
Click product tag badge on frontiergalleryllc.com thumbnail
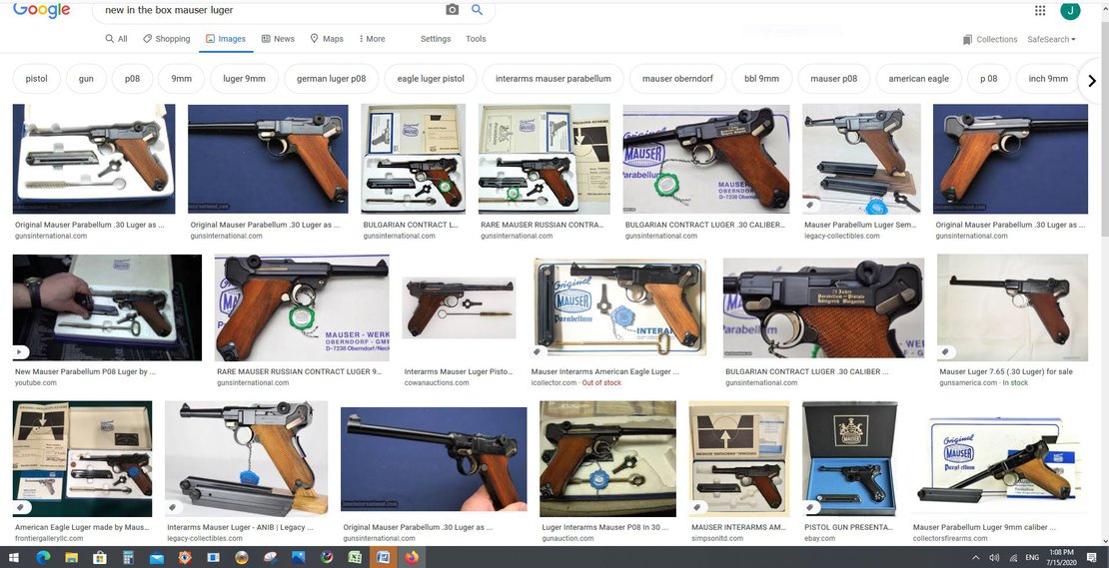21,507
